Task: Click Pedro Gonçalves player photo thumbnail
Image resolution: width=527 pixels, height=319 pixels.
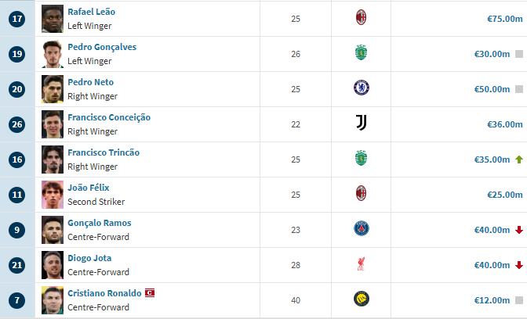Action: click(x=53, y=54)
